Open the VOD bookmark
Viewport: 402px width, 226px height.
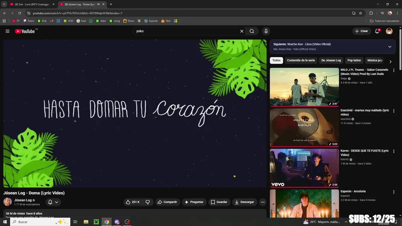click(x=68, y=21)
